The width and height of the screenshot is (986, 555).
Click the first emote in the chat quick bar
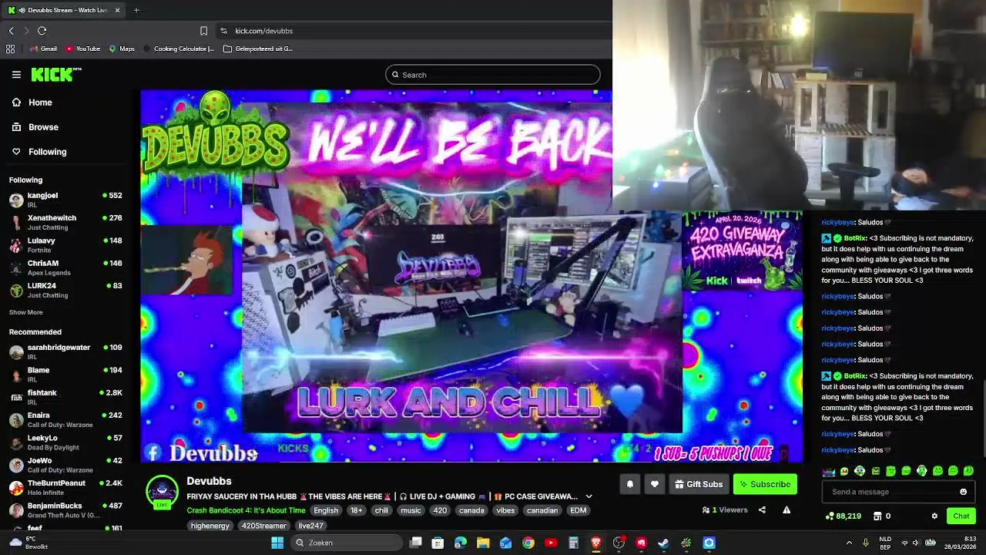pyautogui.click(x=829, y=471)
